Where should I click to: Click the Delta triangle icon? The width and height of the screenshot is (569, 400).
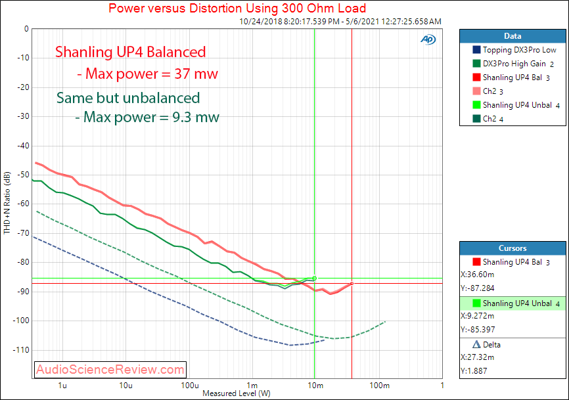(x=476, y=344)
